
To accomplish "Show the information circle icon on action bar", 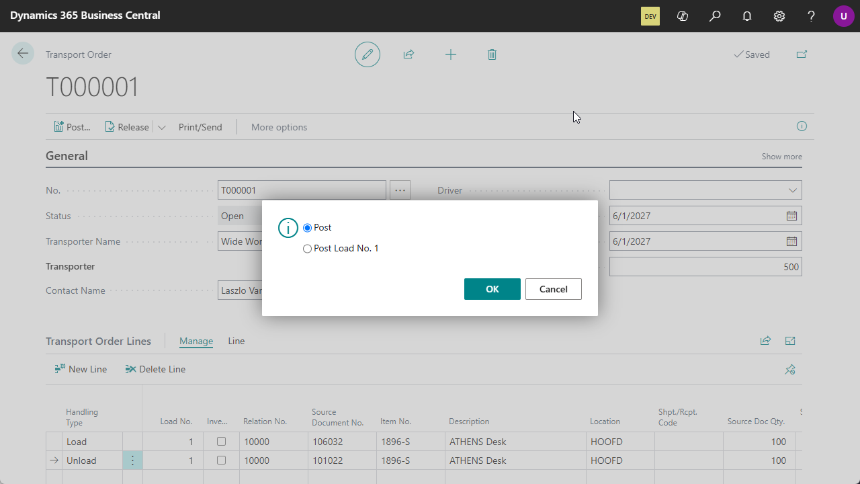I will (802, 126).
